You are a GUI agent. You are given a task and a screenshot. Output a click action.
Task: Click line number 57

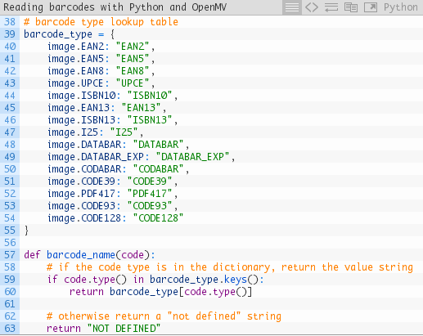coord(10,255)
